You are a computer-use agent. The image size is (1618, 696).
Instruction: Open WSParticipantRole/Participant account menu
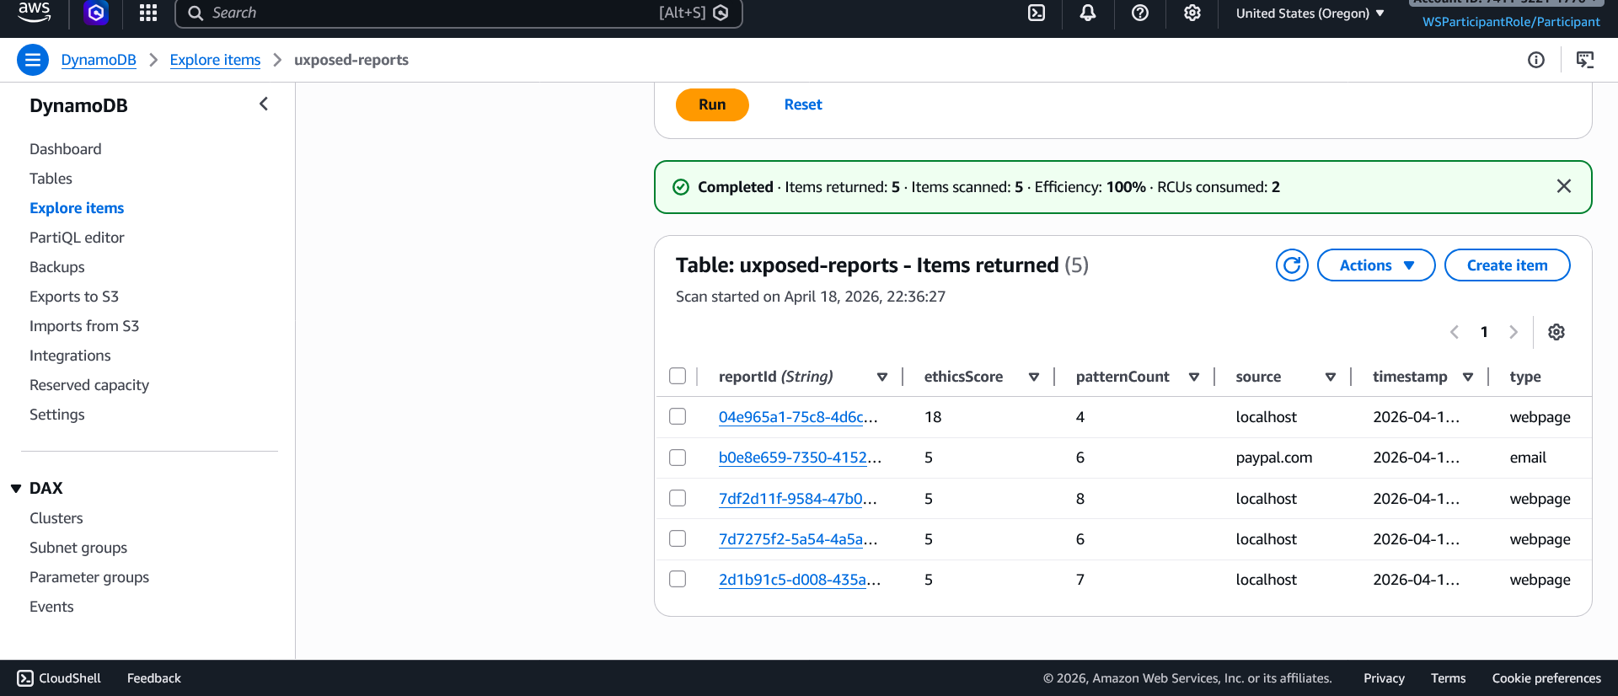pyautogui.click(x=1511, y=22)
